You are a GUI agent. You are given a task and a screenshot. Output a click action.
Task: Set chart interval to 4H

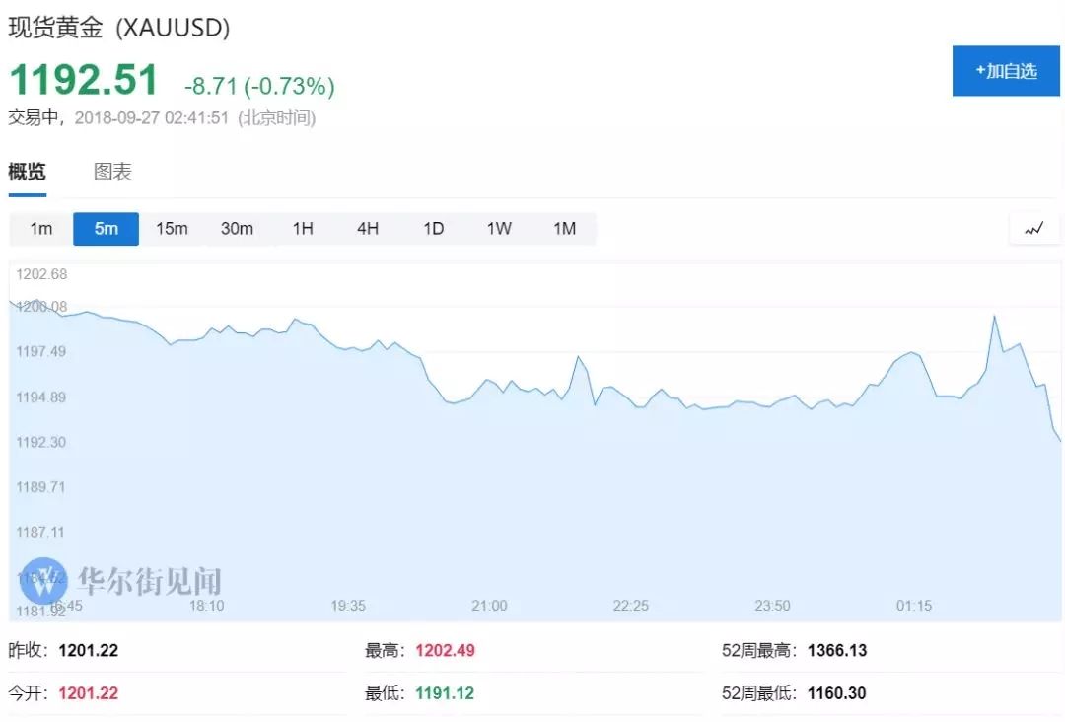pos(368,229)
